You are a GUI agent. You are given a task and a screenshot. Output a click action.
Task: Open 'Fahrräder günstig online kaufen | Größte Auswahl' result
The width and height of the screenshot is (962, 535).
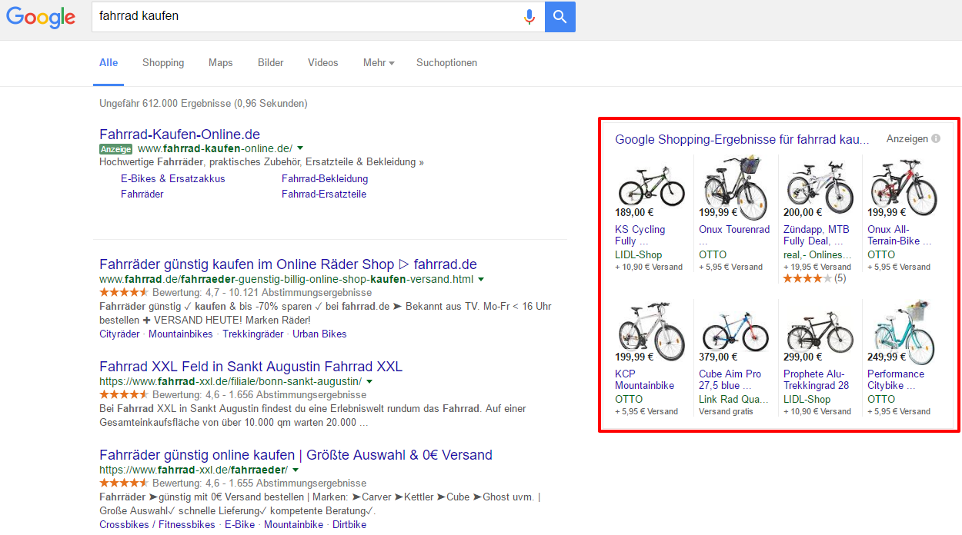(x=296, y=455)
